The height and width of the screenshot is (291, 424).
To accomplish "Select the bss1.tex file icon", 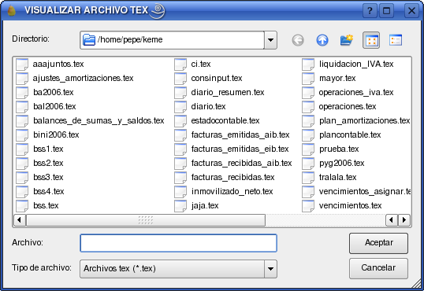I will click(22, 149).
